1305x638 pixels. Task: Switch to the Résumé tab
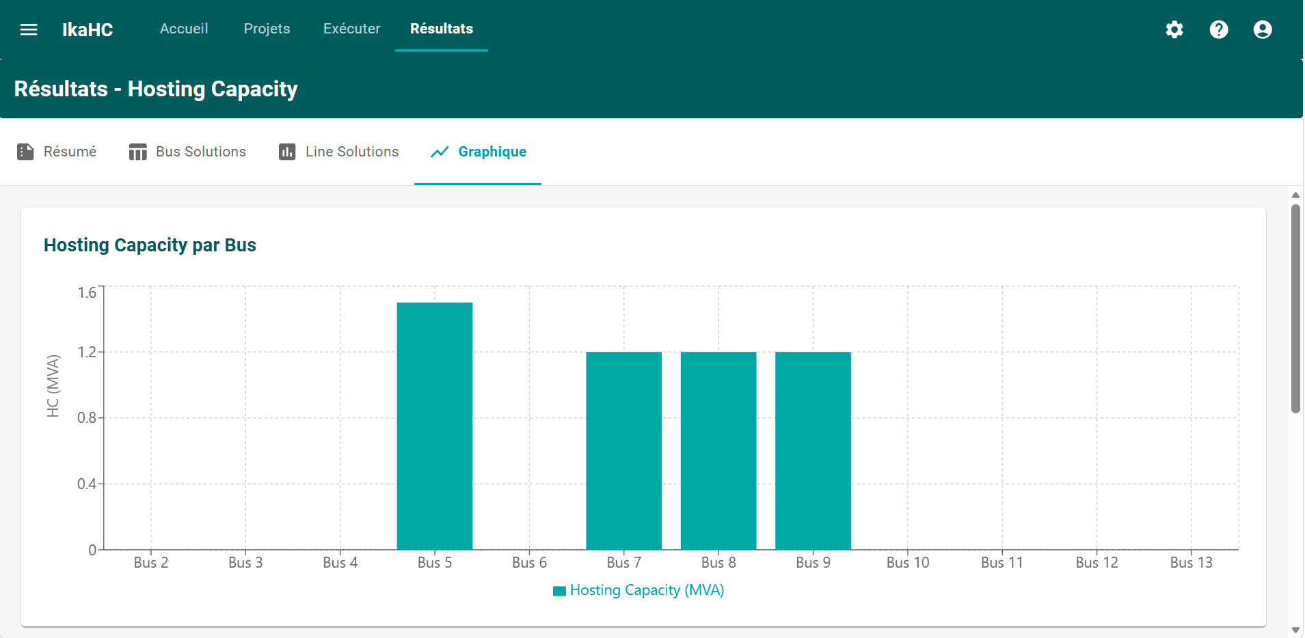[57, 152]
